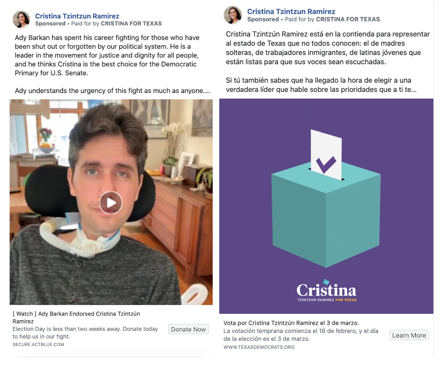
Task: Open Cristina Tzintzun Ramirez page name in right ad
Action: [x=291, y=11]
